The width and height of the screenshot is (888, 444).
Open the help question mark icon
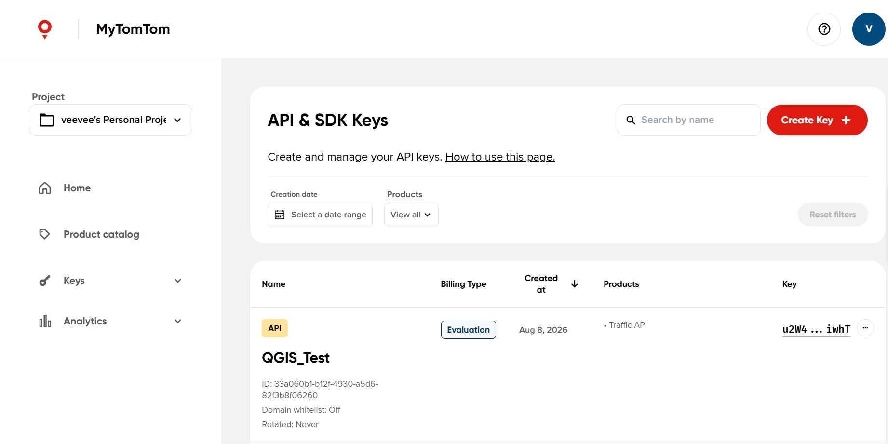(x=824, y=29)
